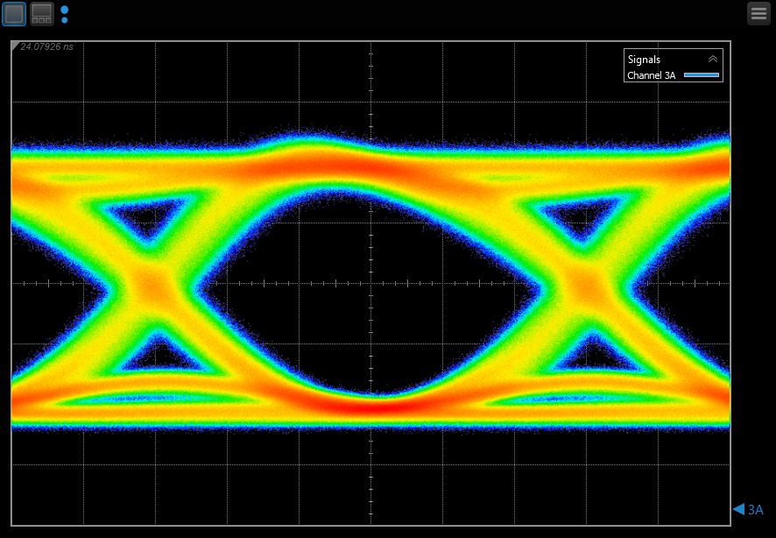Open the hamburger menu button
Image resolution: width=776 pixels, height=538 pixels.
758,13
